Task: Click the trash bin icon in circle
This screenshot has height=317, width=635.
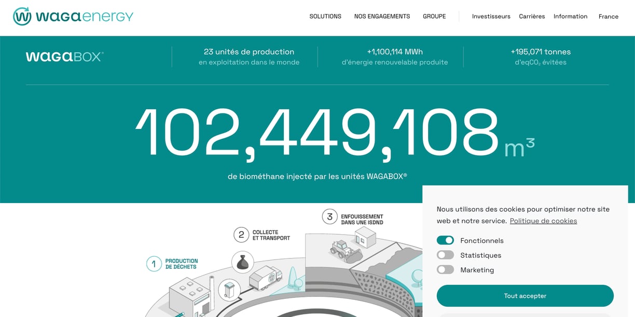Action: pos(229,290)
